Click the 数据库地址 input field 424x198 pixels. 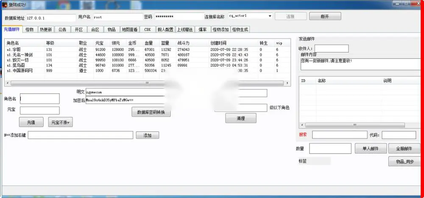coord(51,18)
